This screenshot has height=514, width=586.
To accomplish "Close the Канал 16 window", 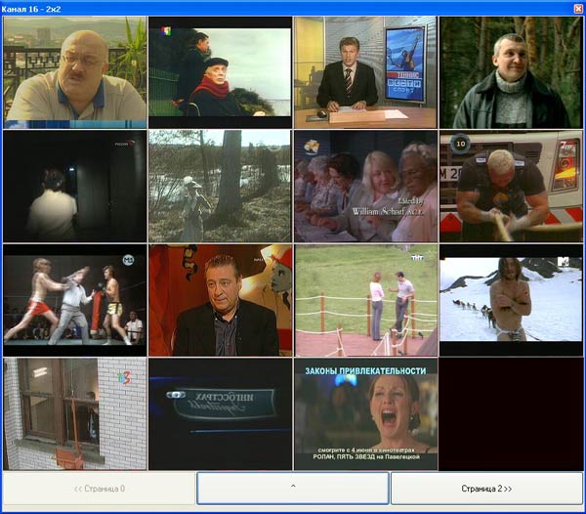I will coord(578,9).
